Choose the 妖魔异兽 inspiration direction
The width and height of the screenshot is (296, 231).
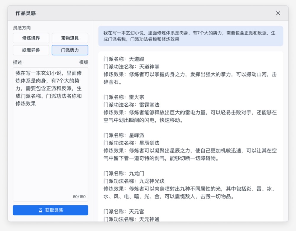click(31, 50)
